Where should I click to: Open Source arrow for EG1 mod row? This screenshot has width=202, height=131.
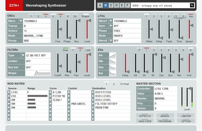click(9, 96)
